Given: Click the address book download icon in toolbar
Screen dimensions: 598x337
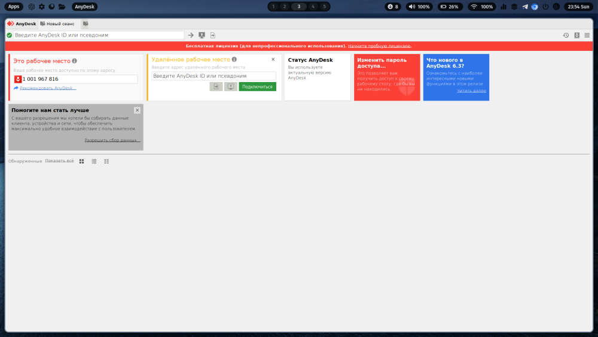Looking at the screenshot, I should coord(576,35).
